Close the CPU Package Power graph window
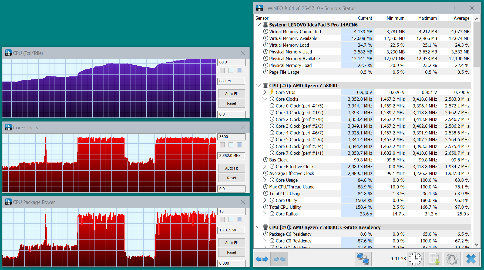This screenshot has width=484, height=270. pos(243,202)
